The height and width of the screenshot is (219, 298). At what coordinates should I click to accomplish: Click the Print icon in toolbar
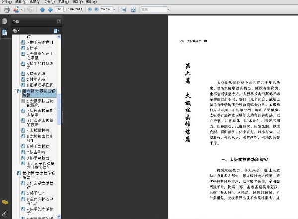(x=7, y=9)
